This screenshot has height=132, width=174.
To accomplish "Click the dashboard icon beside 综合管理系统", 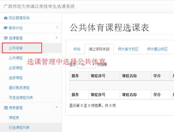I will [6, 18].
